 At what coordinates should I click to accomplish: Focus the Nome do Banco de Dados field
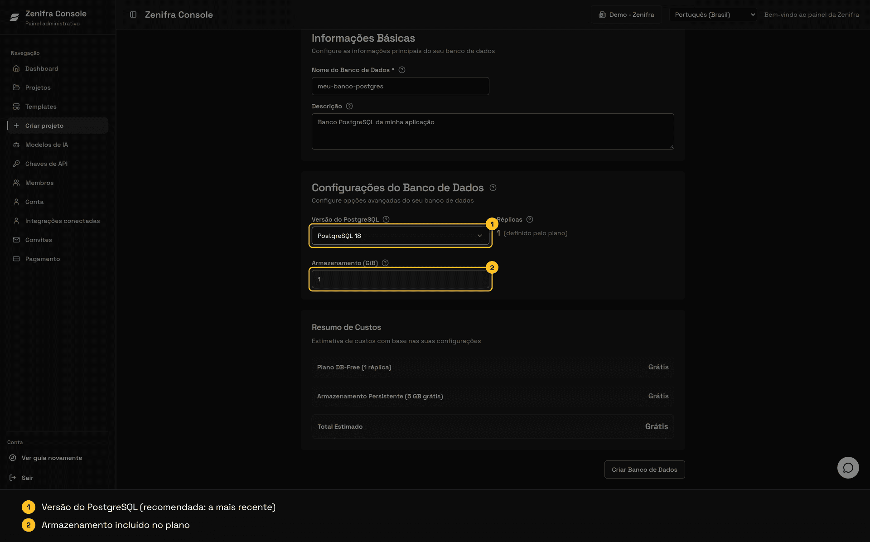(x=400, y=86)
